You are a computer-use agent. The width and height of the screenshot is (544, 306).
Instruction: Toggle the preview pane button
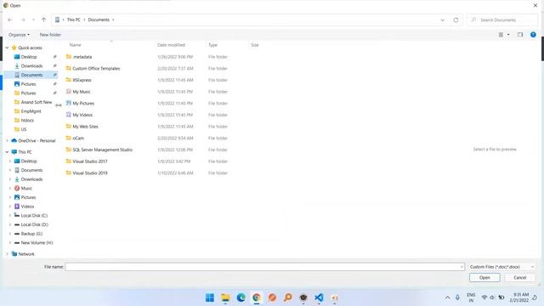(x=519, y=34)
